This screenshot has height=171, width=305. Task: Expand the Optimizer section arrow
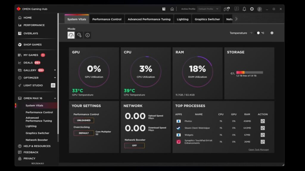pos(55,78)
